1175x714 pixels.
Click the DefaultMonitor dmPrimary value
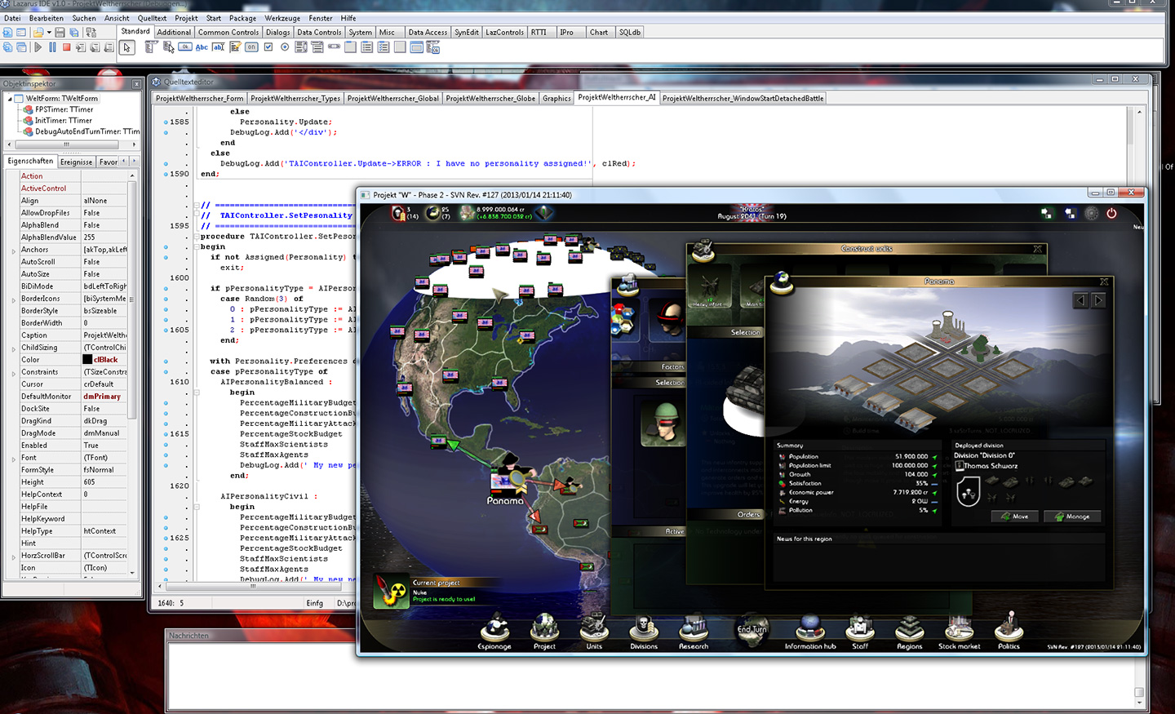pyautogui.click(x=104, y=397)
